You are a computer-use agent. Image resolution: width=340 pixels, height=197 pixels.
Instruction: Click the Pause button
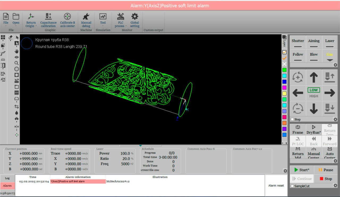[x=326, y=170]
